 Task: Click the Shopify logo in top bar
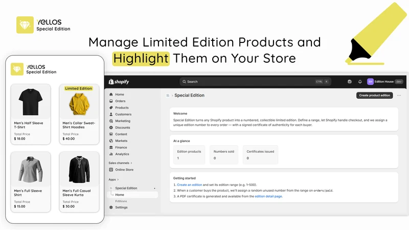click(119, 82)
